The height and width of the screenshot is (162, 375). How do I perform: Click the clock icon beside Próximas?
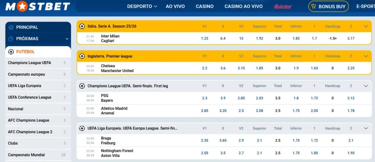coord(11,39)
